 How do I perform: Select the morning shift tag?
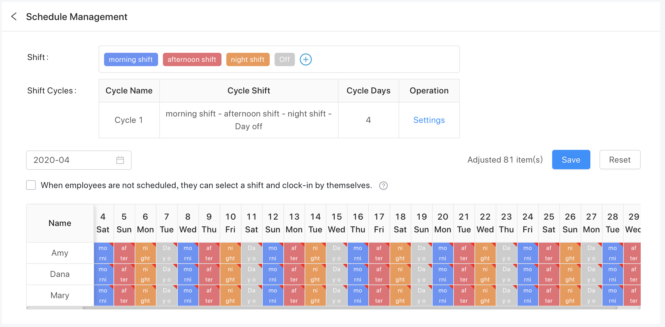coord(131,59)
